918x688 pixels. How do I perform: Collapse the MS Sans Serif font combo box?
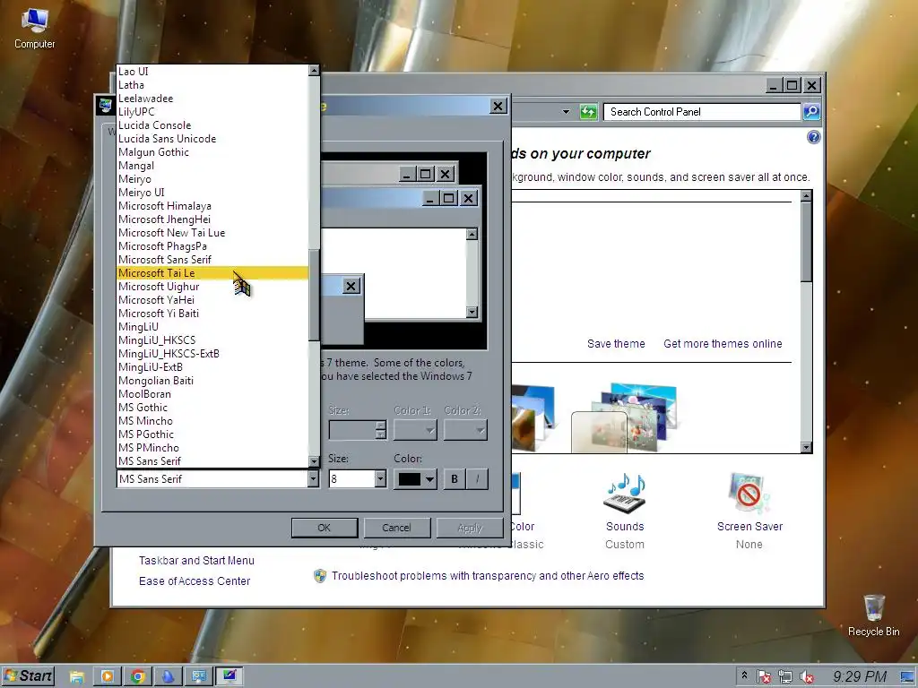coord(313,479)
